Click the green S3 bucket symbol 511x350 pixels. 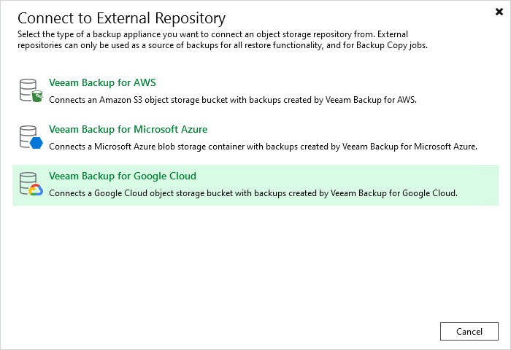(x=37, y=96)
